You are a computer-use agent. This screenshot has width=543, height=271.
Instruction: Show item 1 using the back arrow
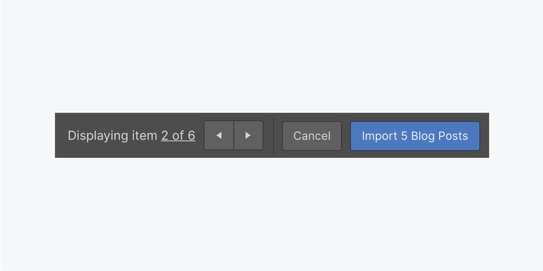point(219,135)
